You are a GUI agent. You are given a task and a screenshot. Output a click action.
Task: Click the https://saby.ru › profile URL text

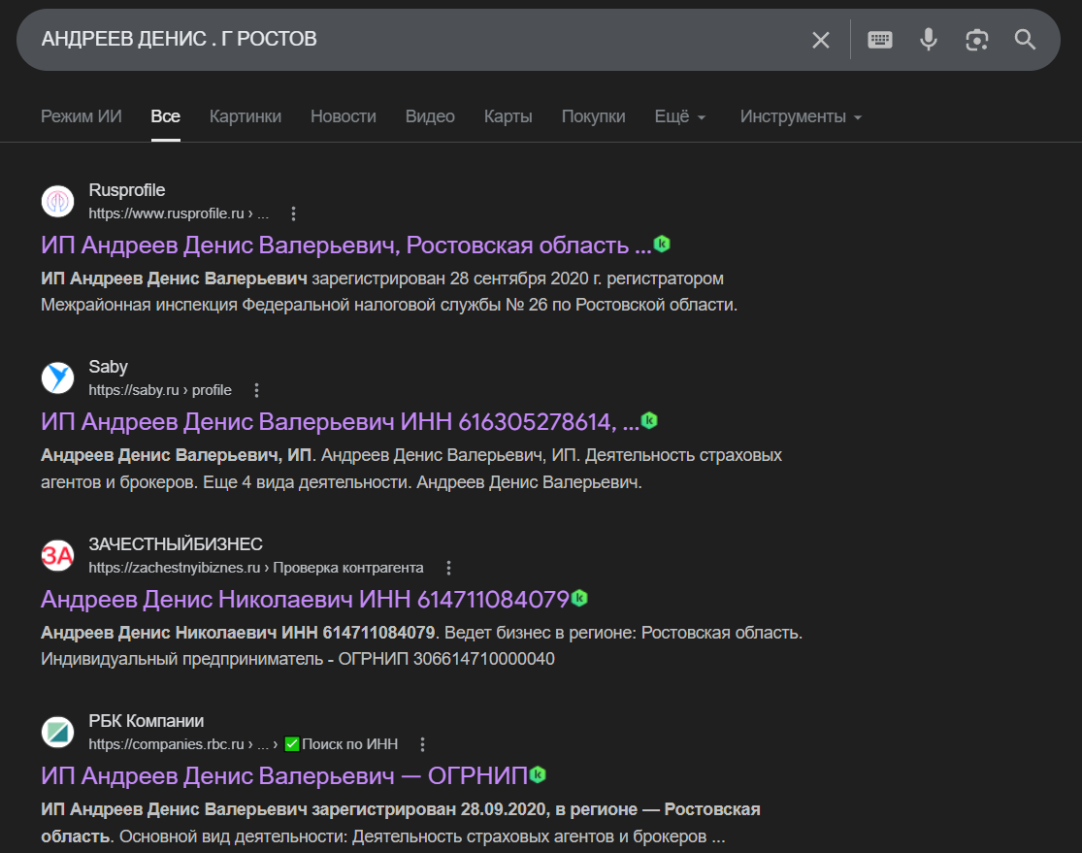[160, 391]
